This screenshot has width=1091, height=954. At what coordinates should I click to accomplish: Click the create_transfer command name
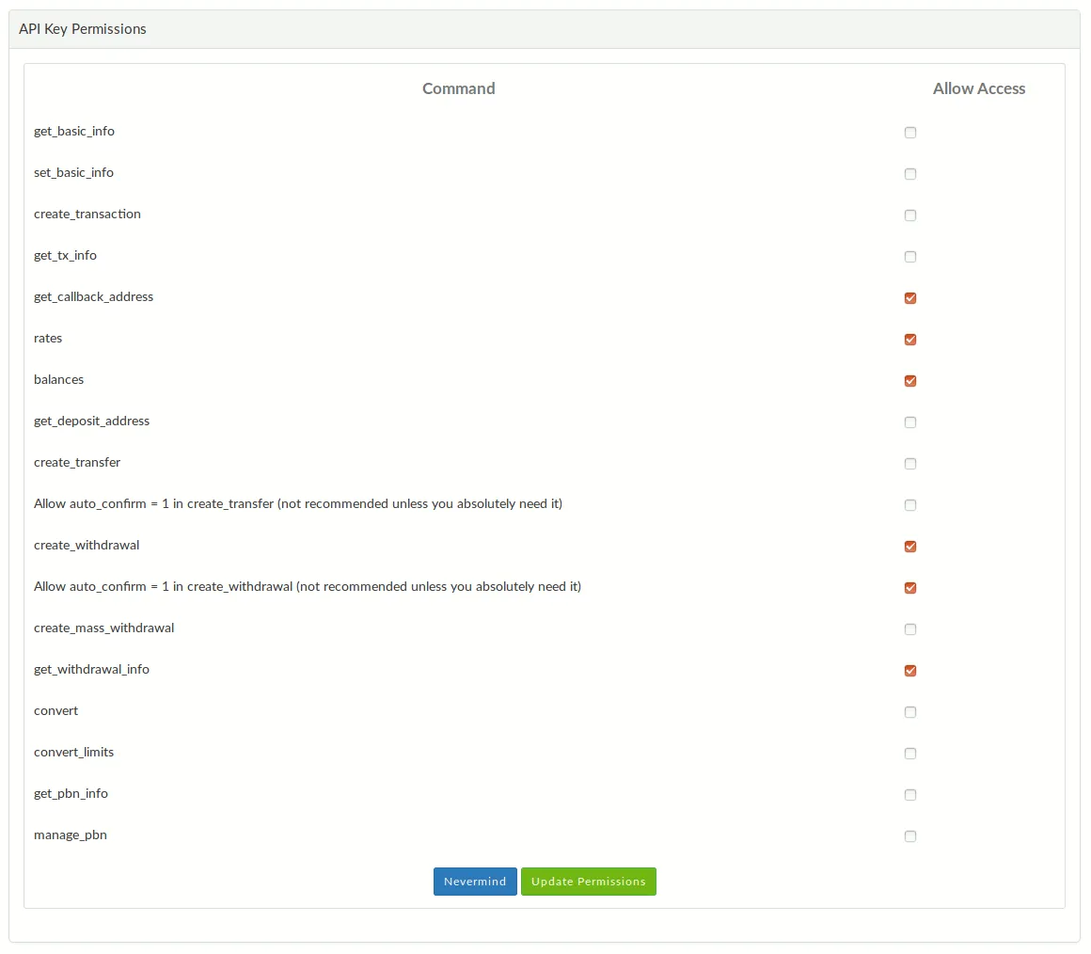77,462
